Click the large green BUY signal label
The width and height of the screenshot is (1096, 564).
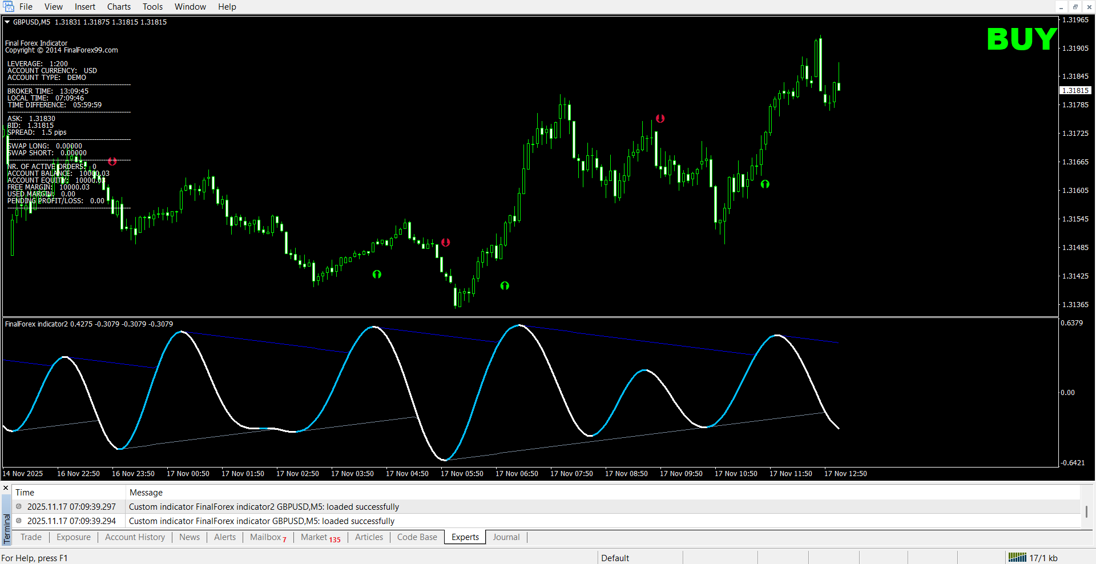[x=1021, y=39]
